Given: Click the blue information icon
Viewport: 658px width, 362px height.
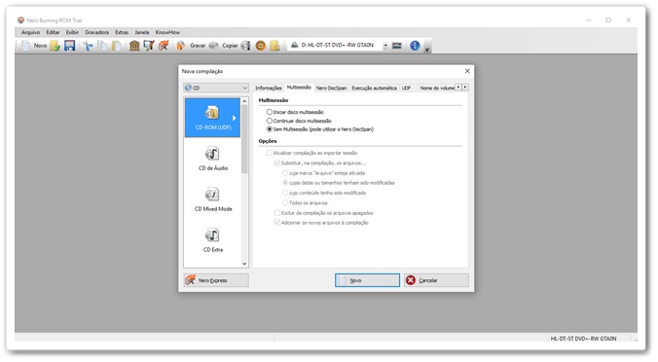Looking at the screenshot, I should [415, 46].
